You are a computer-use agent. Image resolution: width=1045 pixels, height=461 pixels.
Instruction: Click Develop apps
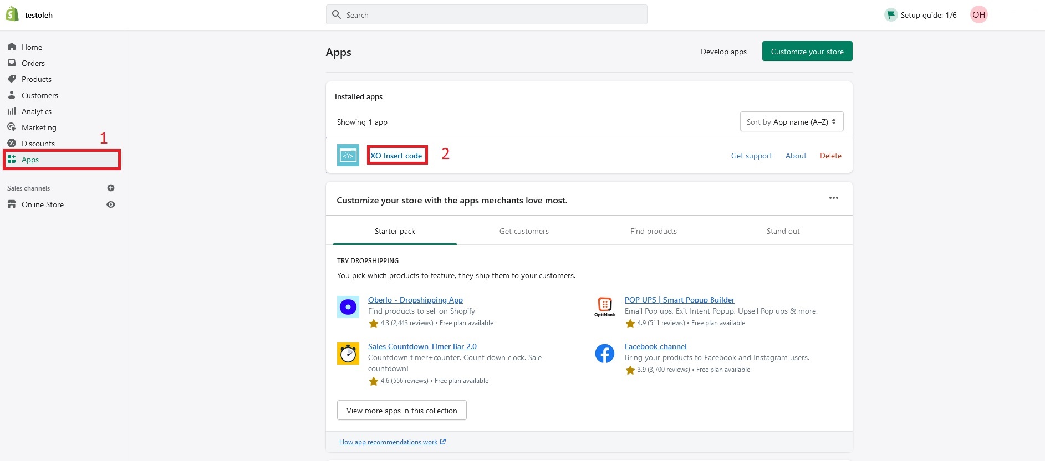[723, 52]
